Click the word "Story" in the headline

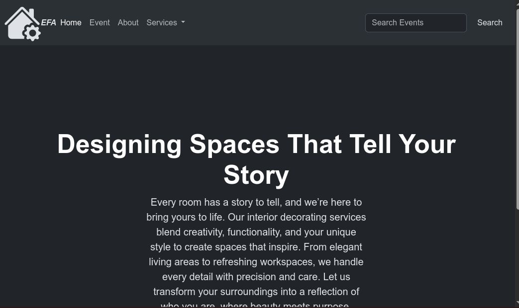tap(256, 175)
